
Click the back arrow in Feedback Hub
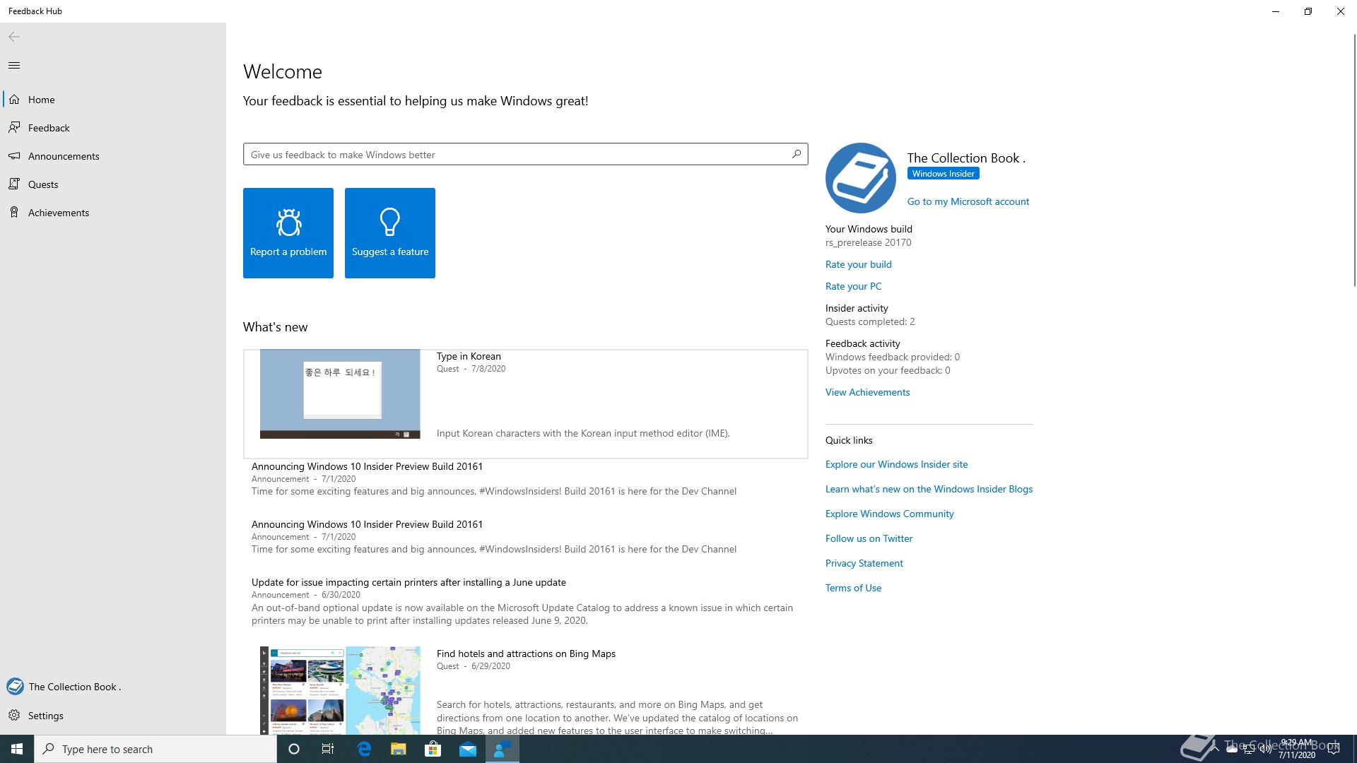[x=14, y=37]
